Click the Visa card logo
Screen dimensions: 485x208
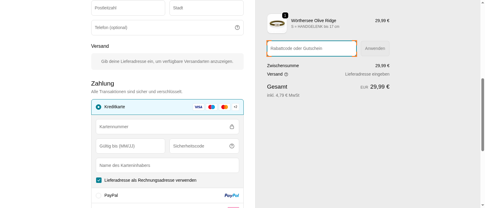tap(199, 107)
